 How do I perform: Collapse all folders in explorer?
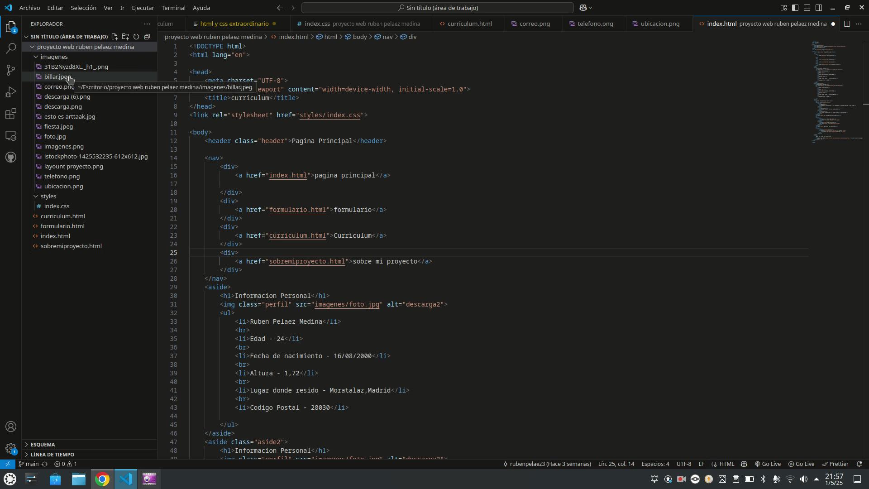[147, 37]
